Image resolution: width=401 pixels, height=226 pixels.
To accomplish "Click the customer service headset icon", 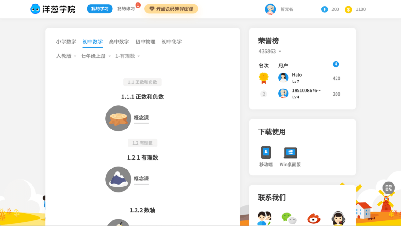I will pos(338,218).
